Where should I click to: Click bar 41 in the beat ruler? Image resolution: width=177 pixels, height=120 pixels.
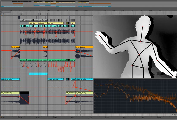95,10
